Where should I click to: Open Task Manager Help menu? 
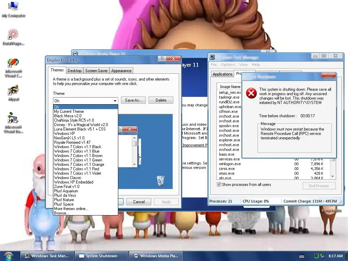(x=256, y=65)
